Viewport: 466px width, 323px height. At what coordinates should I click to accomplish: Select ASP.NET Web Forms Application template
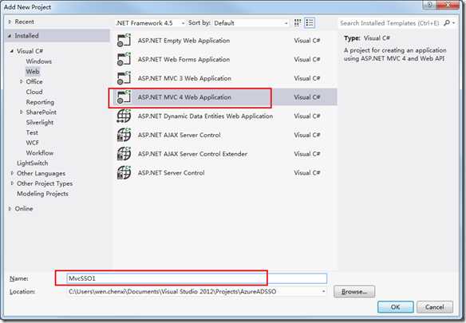tap(226, 60)
